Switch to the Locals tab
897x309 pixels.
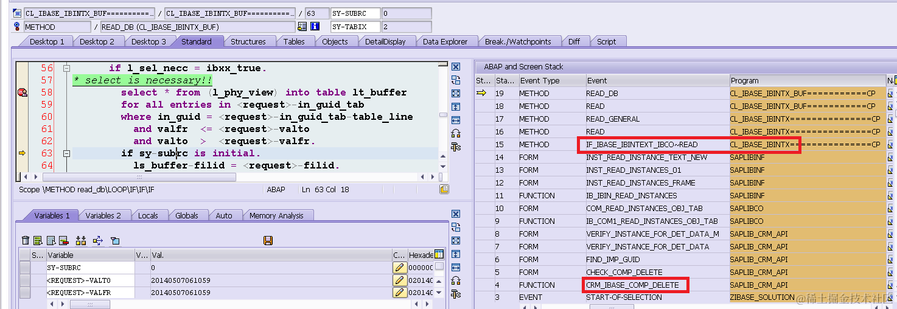click(x=148, y=215)
